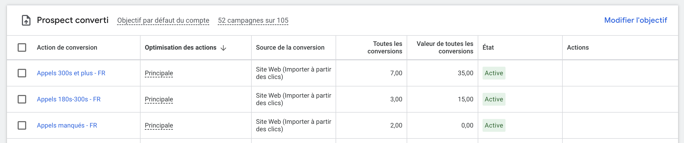Click the Prospect converti goal document icon
Screen dimensions: 684x143
tap(26, 20)
